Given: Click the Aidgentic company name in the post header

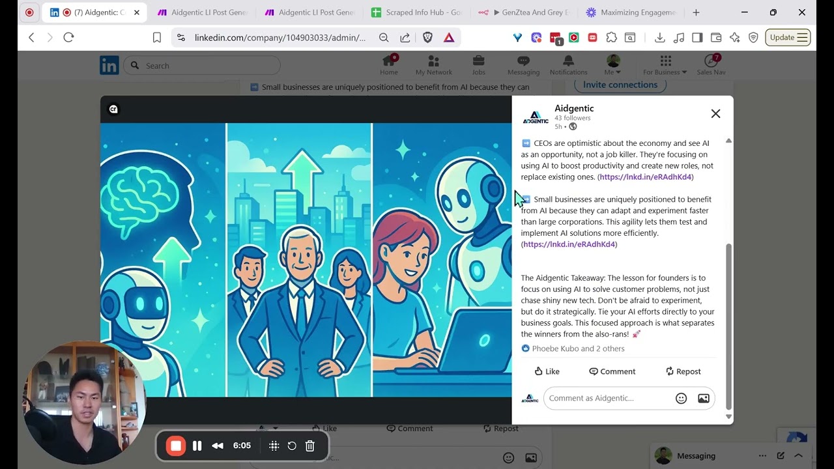Looking at the screenshot, I should 574,108.
